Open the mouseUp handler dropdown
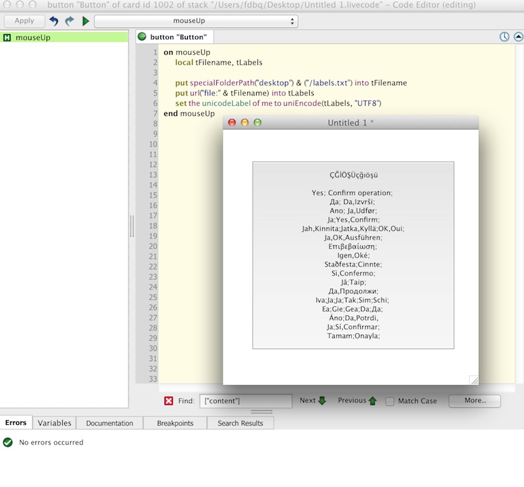Viewport: 524px width, 487px height. 196,21
